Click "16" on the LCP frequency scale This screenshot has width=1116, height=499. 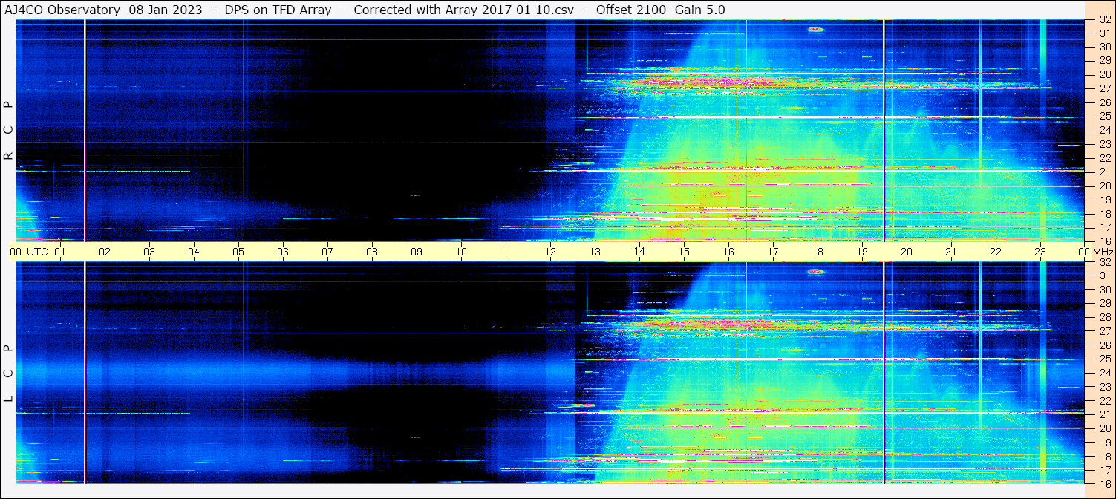pyautogui.click(x=1104, y=483)
